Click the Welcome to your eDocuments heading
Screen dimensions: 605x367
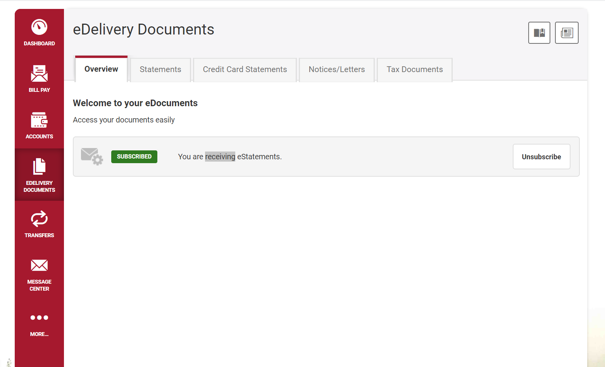(x=135, y=103)
